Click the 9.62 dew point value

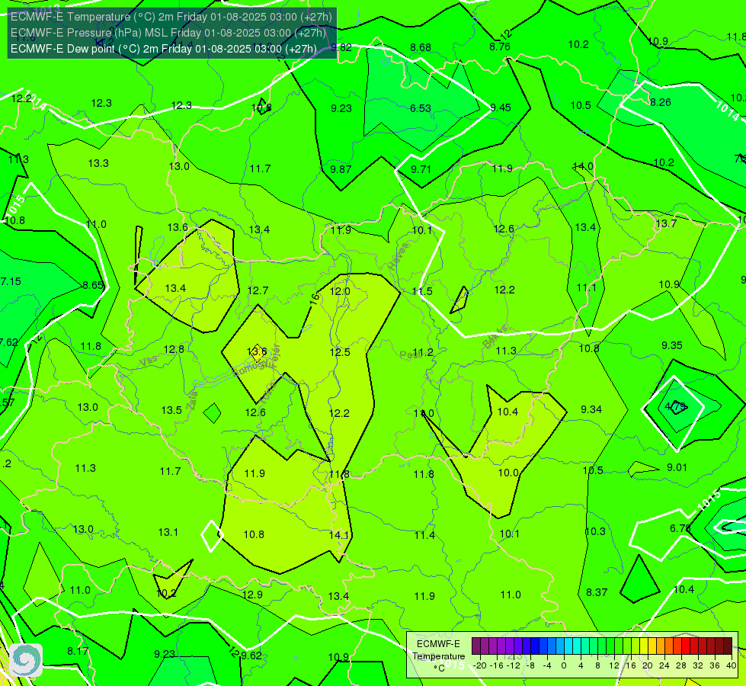(x=251, y=656)
